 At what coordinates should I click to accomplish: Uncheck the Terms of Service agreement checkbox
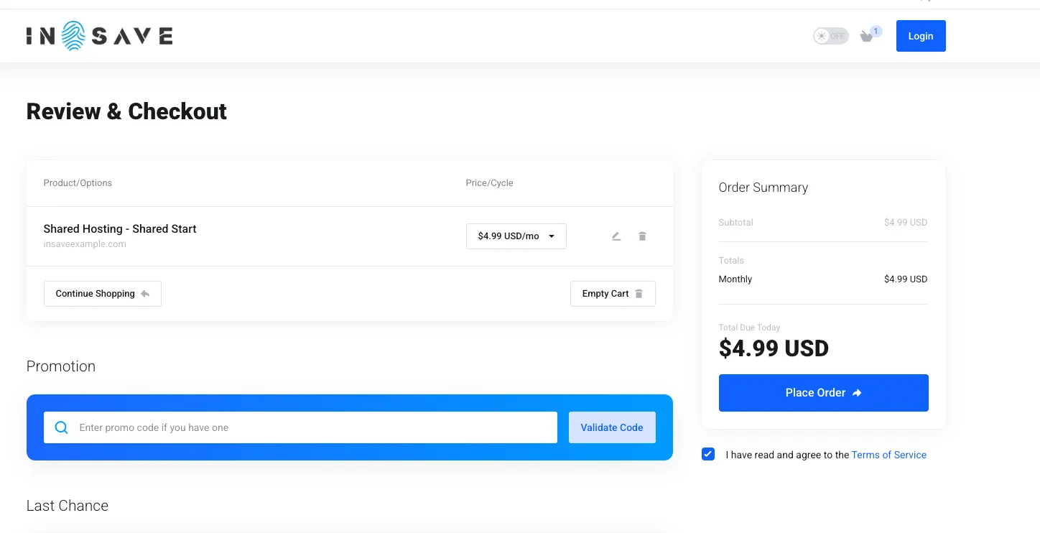tap(708, 454)
